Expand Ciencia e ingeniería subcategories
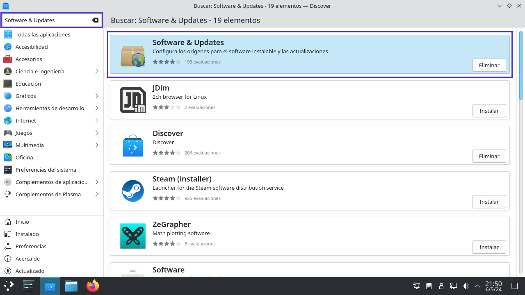Viewport: 525px width, 295px height. 97,71
